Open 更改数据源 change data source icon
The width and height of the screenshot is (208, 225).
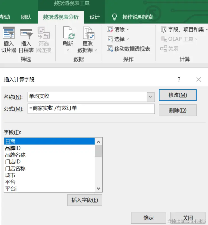(89, 33)
